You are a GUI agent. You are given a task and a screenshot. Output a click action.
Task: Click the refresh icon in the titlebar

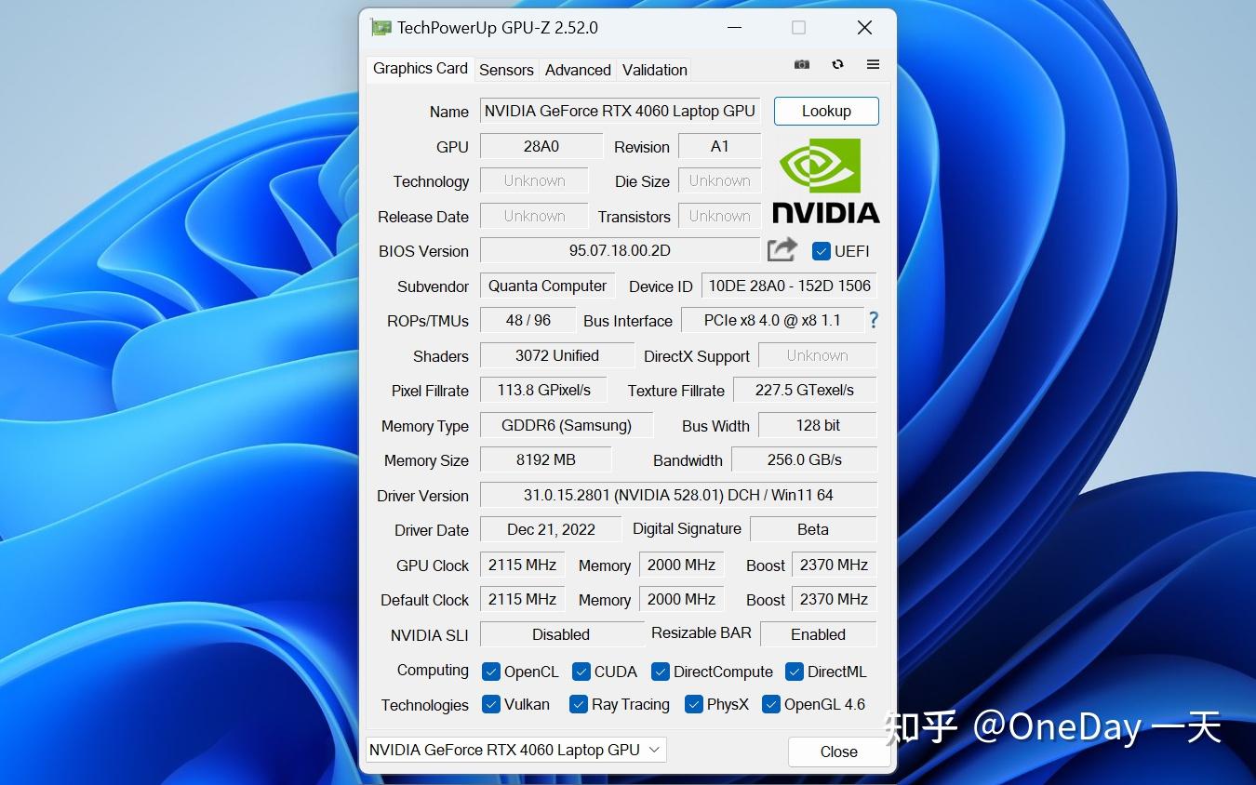(837, 64)
